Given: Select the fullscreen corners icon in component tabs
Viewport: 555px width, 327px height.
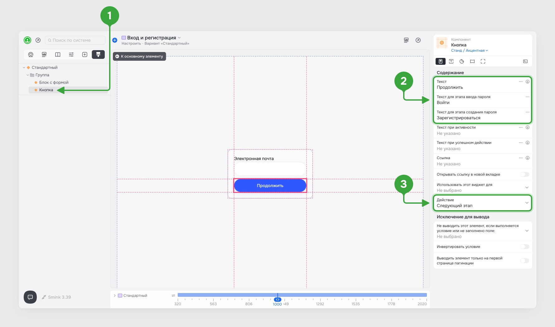Looking at the screenshot, I should [483, 61].
